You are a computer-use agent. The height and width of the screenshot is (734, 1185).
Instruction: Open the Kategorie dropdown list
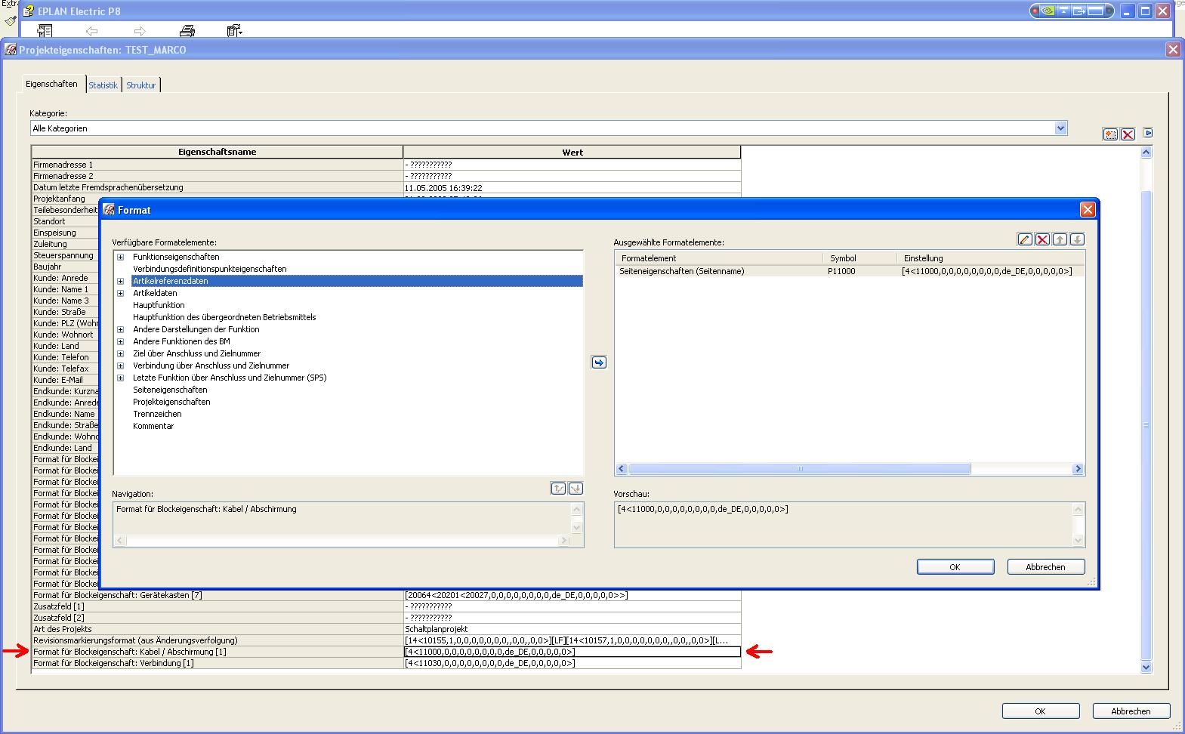(1060, 128)
